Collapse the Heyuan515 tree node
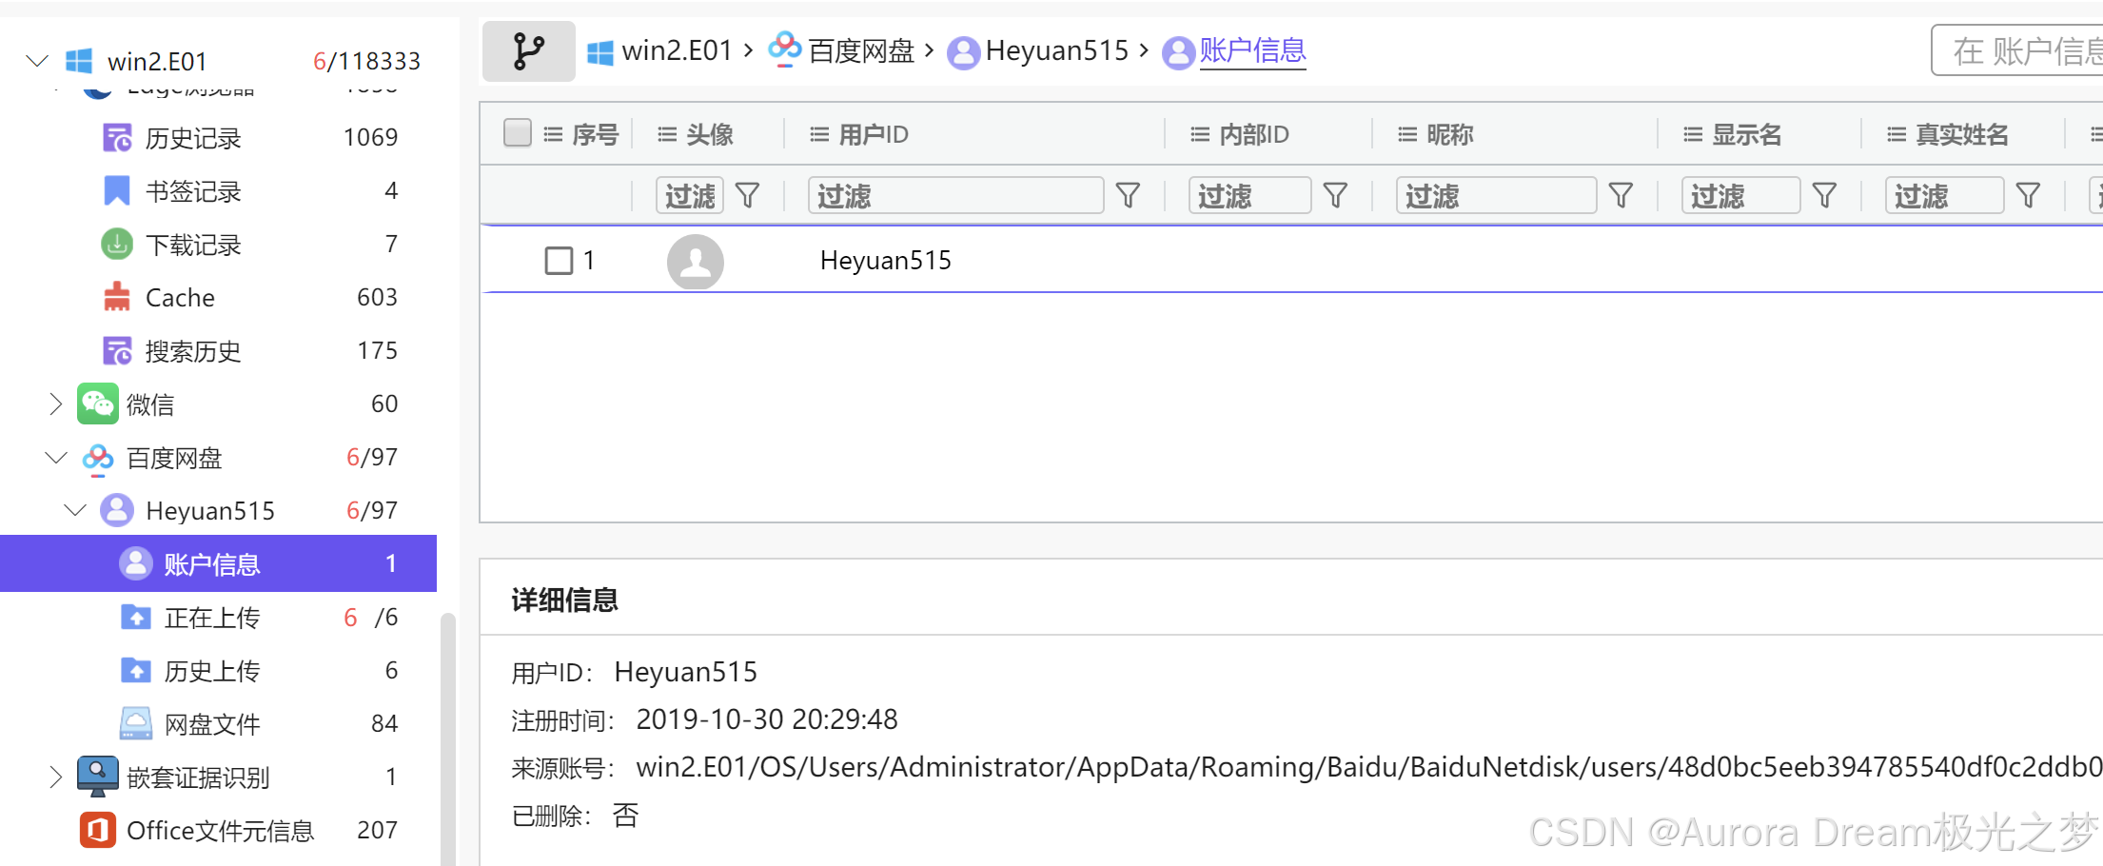2103x866 pixels. coord(75,510)
